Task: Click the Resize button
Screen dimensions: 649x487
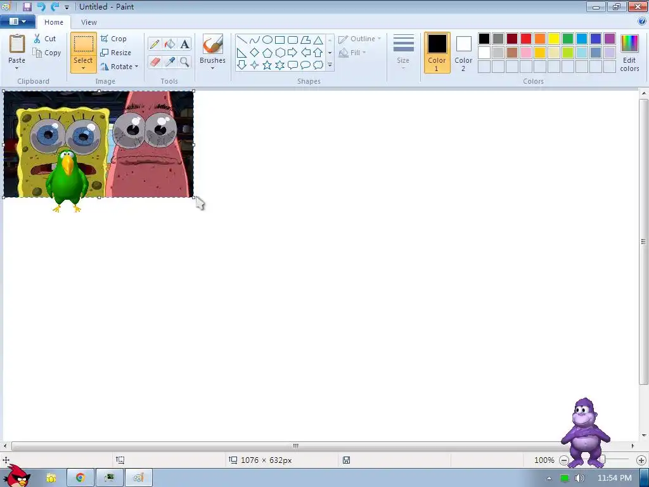Action: [116, 53]
